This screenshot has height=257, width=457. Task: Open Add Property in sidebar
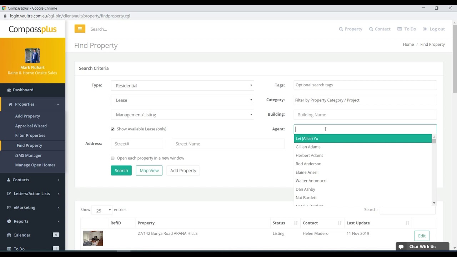pos(27,116)
